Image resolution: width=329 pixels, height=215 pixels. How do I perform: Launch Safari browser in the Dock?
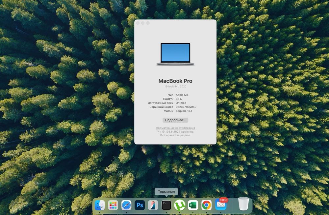click(126, 205)
